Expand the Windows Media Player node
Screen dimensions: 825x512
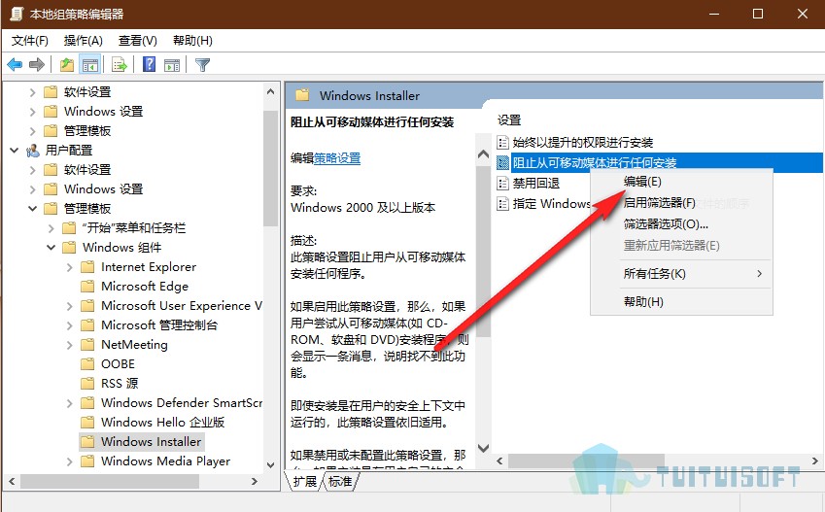(69, 461)
